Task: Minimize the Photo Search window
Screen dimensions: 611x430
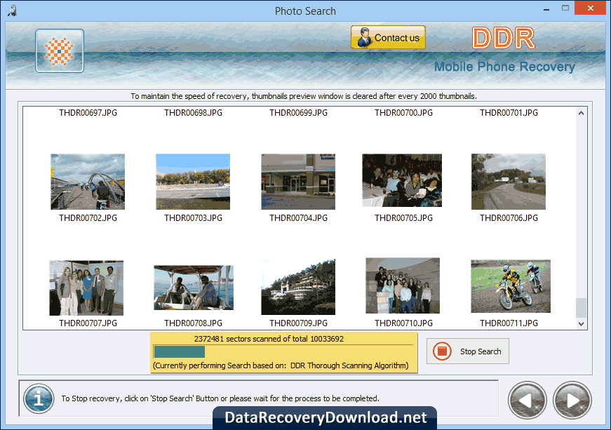Action: click(546, 8)
